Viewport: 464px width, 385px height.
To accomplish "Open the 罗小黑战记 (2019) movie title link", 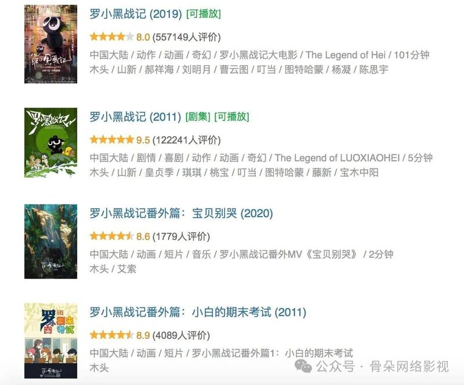I will tap(136, 14).
